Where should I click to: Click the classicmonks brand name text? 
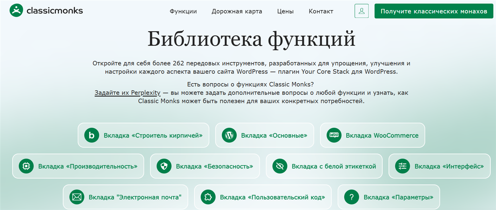(55, 10)
